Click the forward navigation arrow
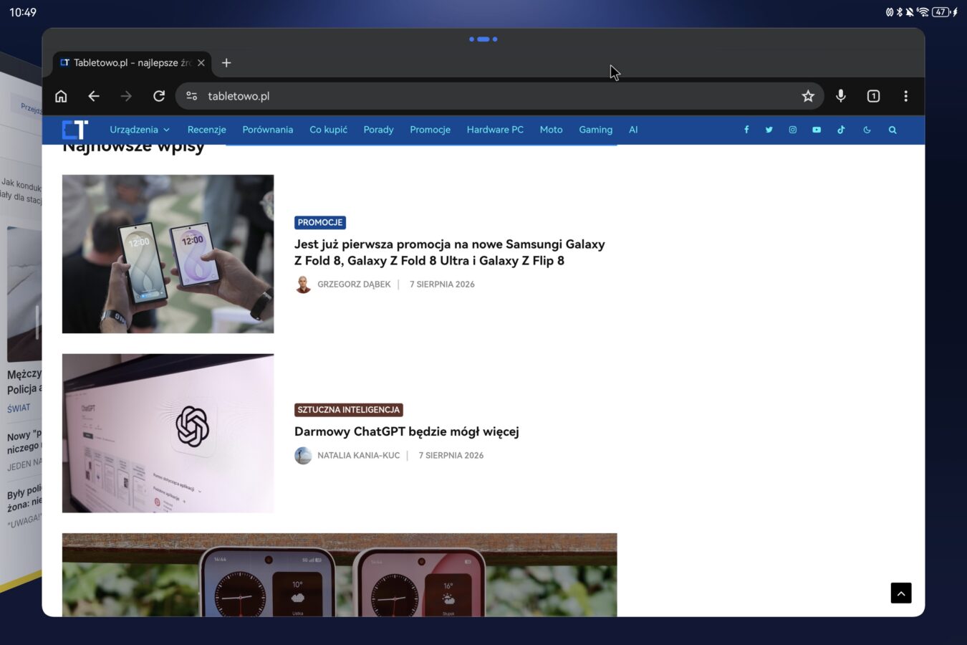The width and height of the screenshot is (967, 645). (x=126, y=96)
